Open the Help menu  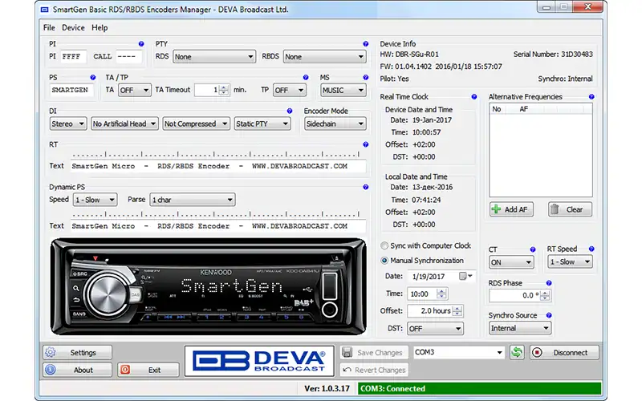[x=100, y=27]
